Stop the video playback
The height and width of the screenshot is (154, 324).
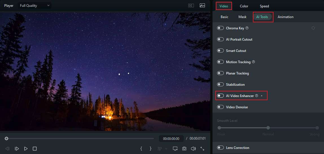[x=35, y=149]
